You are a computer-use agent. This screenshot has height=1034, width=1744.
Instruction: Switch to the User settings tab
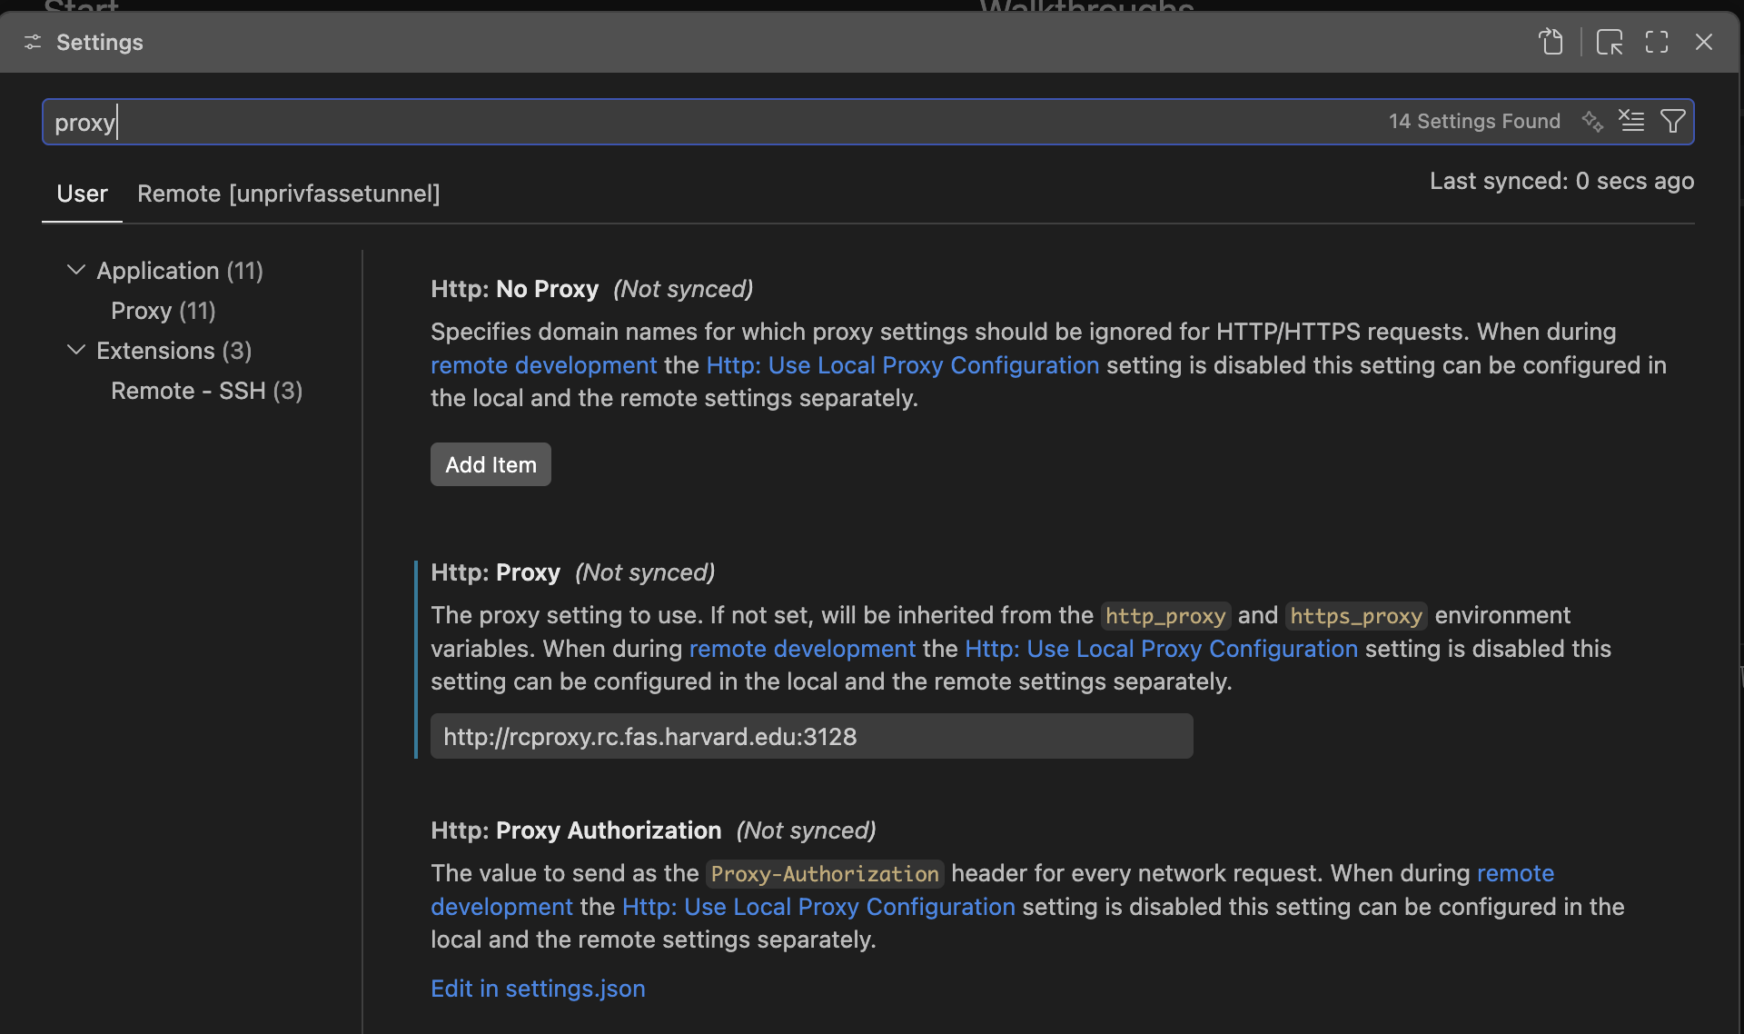pyautogui.click(x=82, y=194)
